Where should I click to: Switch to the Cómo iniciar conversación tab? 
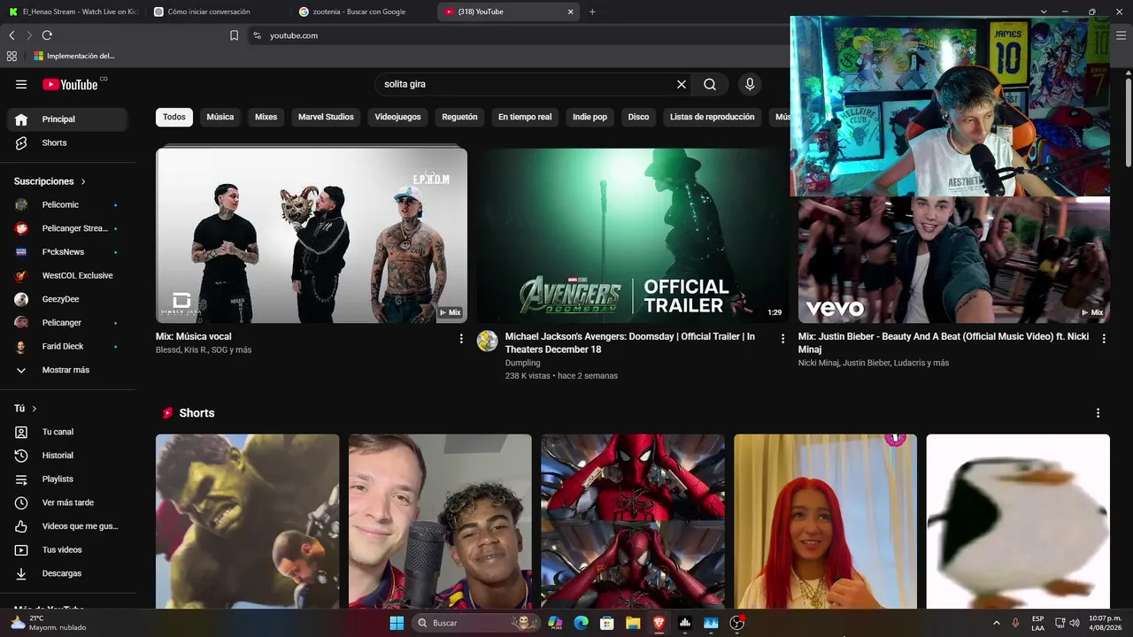coord(217,12)
